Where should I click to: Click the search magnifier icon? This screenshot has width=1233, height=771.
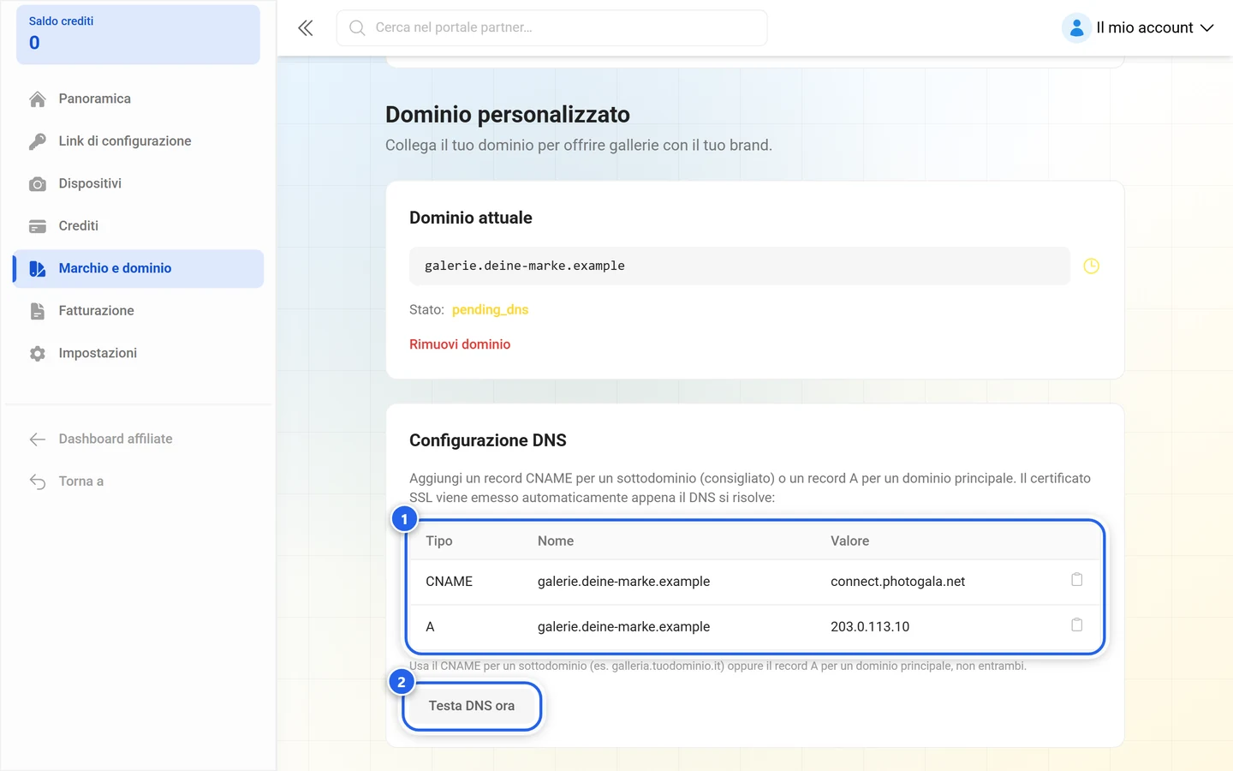[x=357, y=28]
